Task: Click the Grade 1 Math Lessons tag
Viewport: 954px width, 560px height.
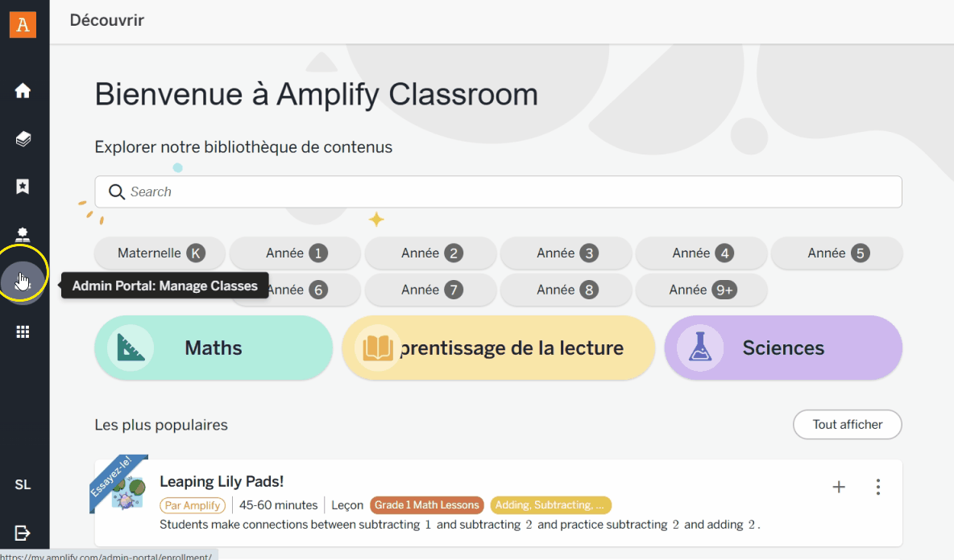Action: [427, 505]
